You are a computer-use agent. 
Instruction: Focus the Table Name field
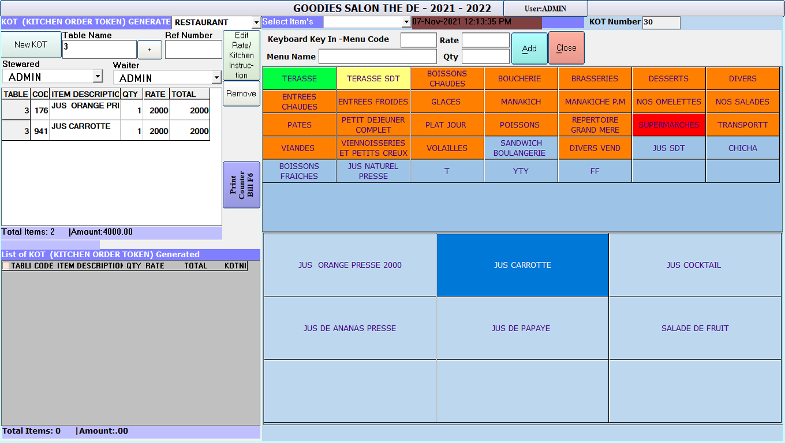[99, 50]
